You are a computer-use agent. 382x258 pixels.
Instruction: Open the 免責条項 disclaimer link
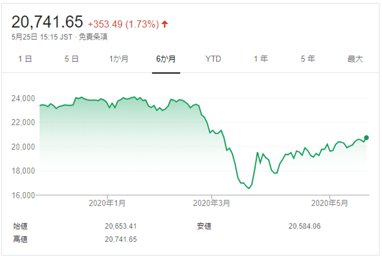pos(93,37)
